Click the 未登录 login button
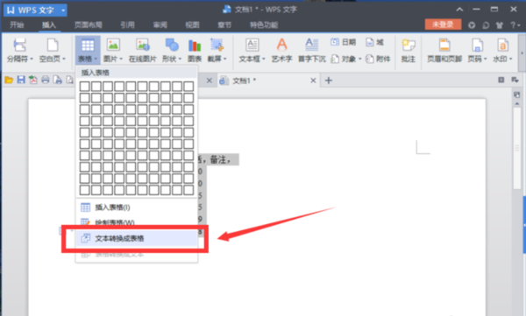 point(443,25)
